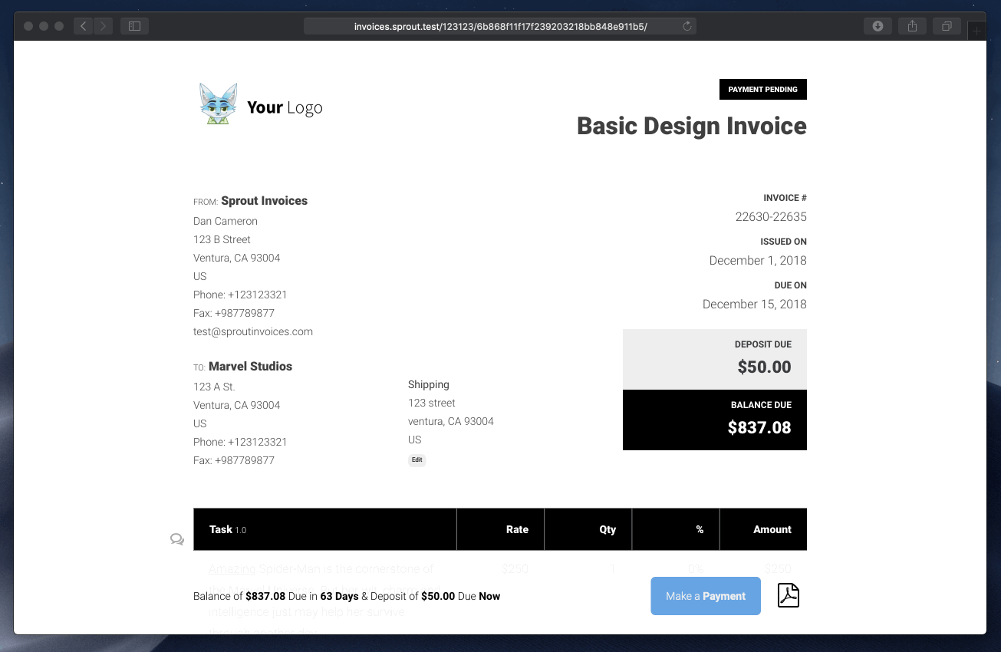
Task: Open a new tab with plus button
Action: tap(976, 31)
